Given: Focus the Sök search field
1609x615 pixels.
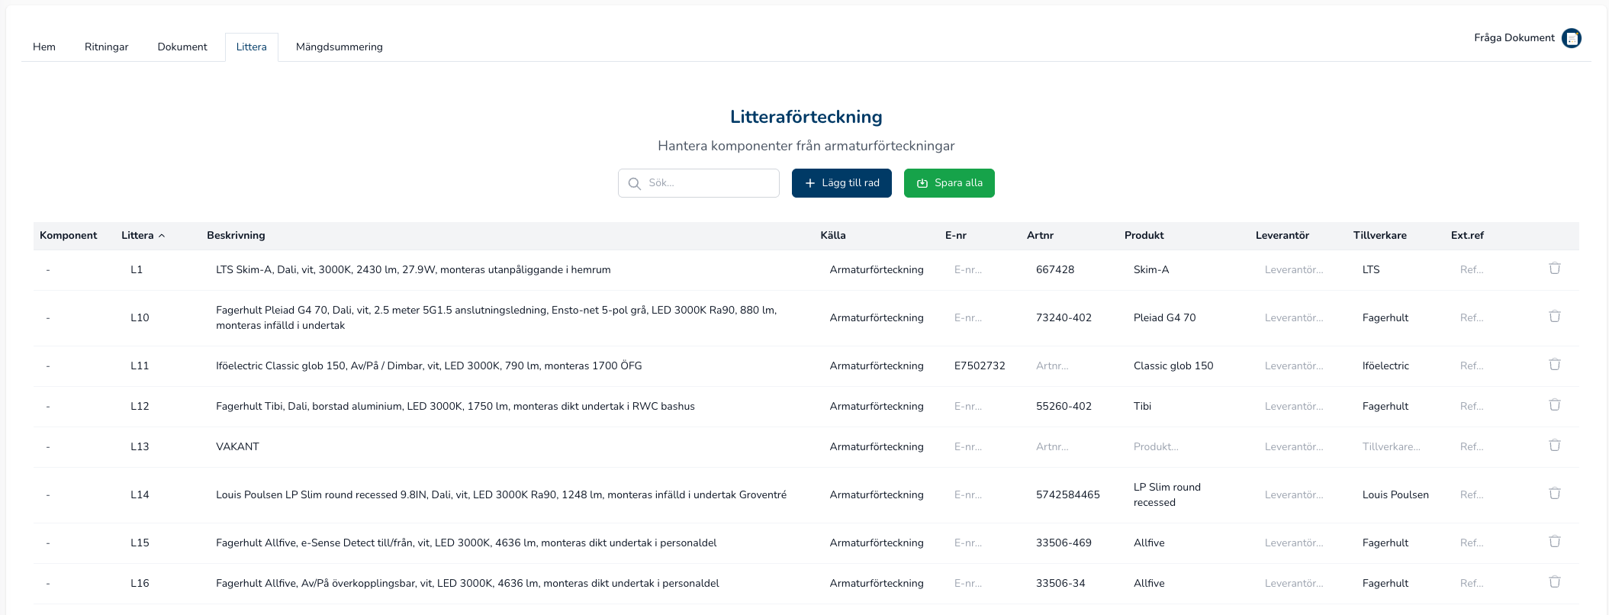Looking at the screenshot, I should tap(708, 183).
